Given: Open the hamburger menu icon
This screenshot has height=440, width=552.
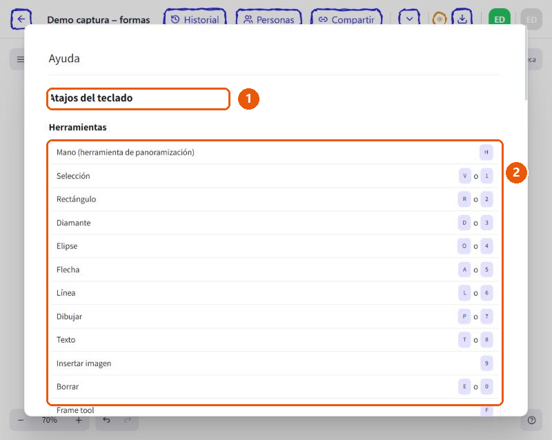Looking at the screenshot, I should click(x=21, y=59).
